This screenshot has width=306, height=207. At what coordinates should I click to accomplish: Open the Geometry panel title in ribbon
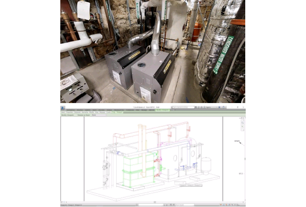[x=85, y=112]
